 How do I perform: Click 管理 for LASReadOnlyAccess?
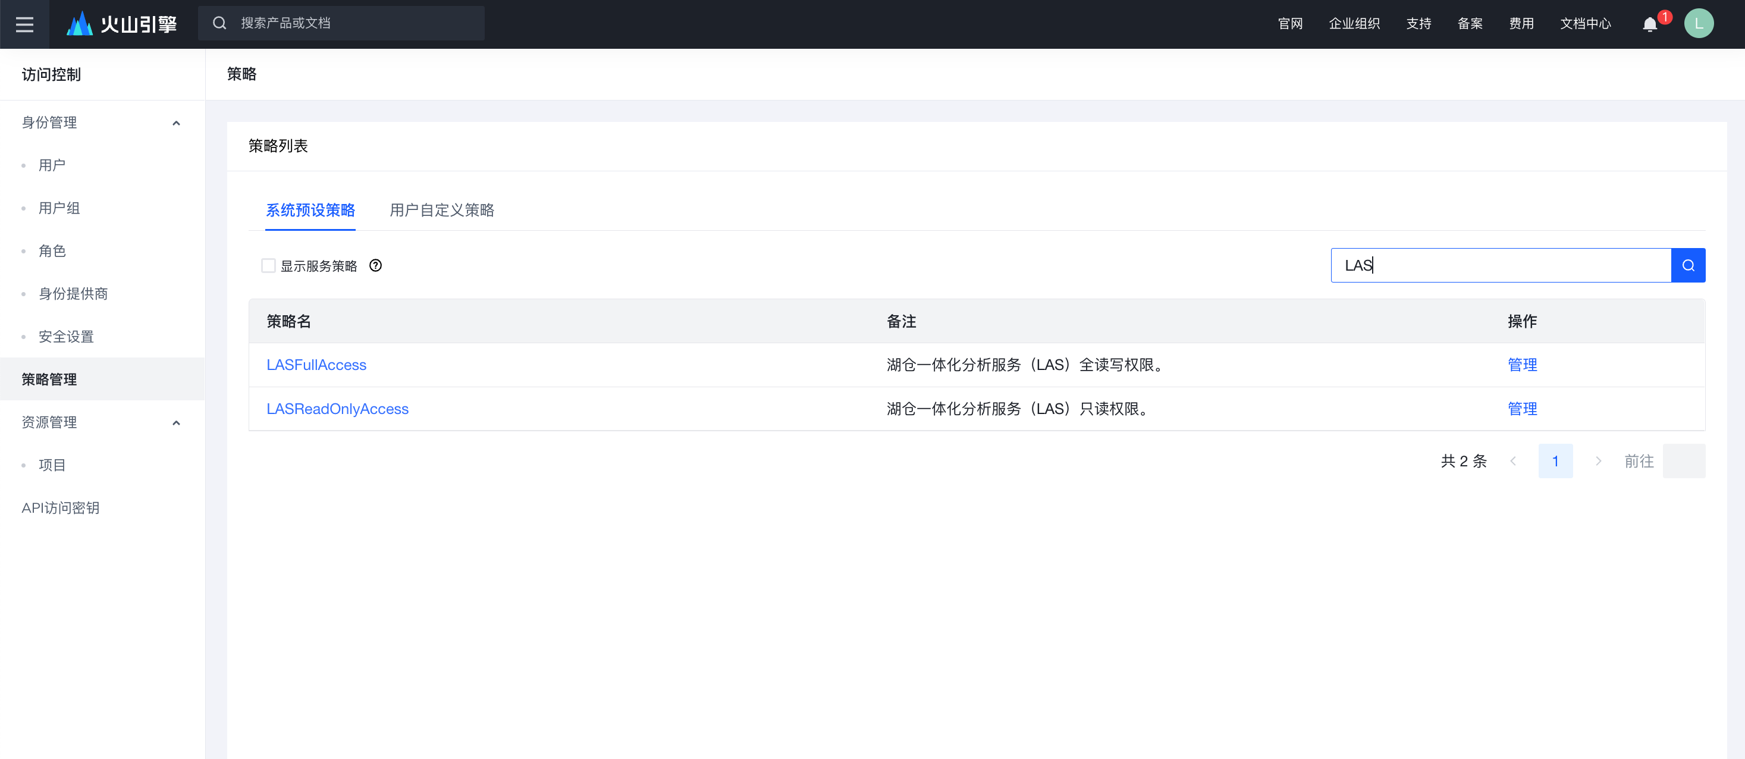tap(1522, 409)
